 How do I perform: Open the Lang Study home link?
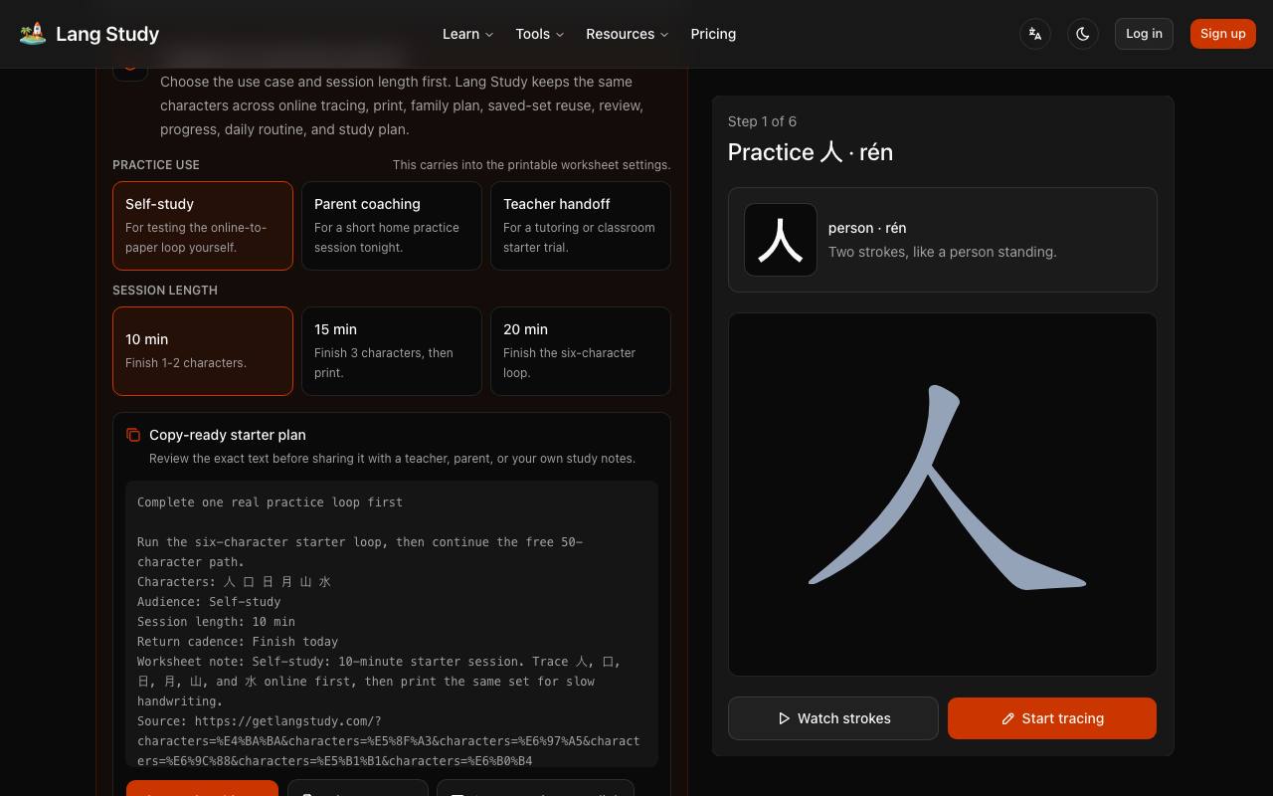90,34
